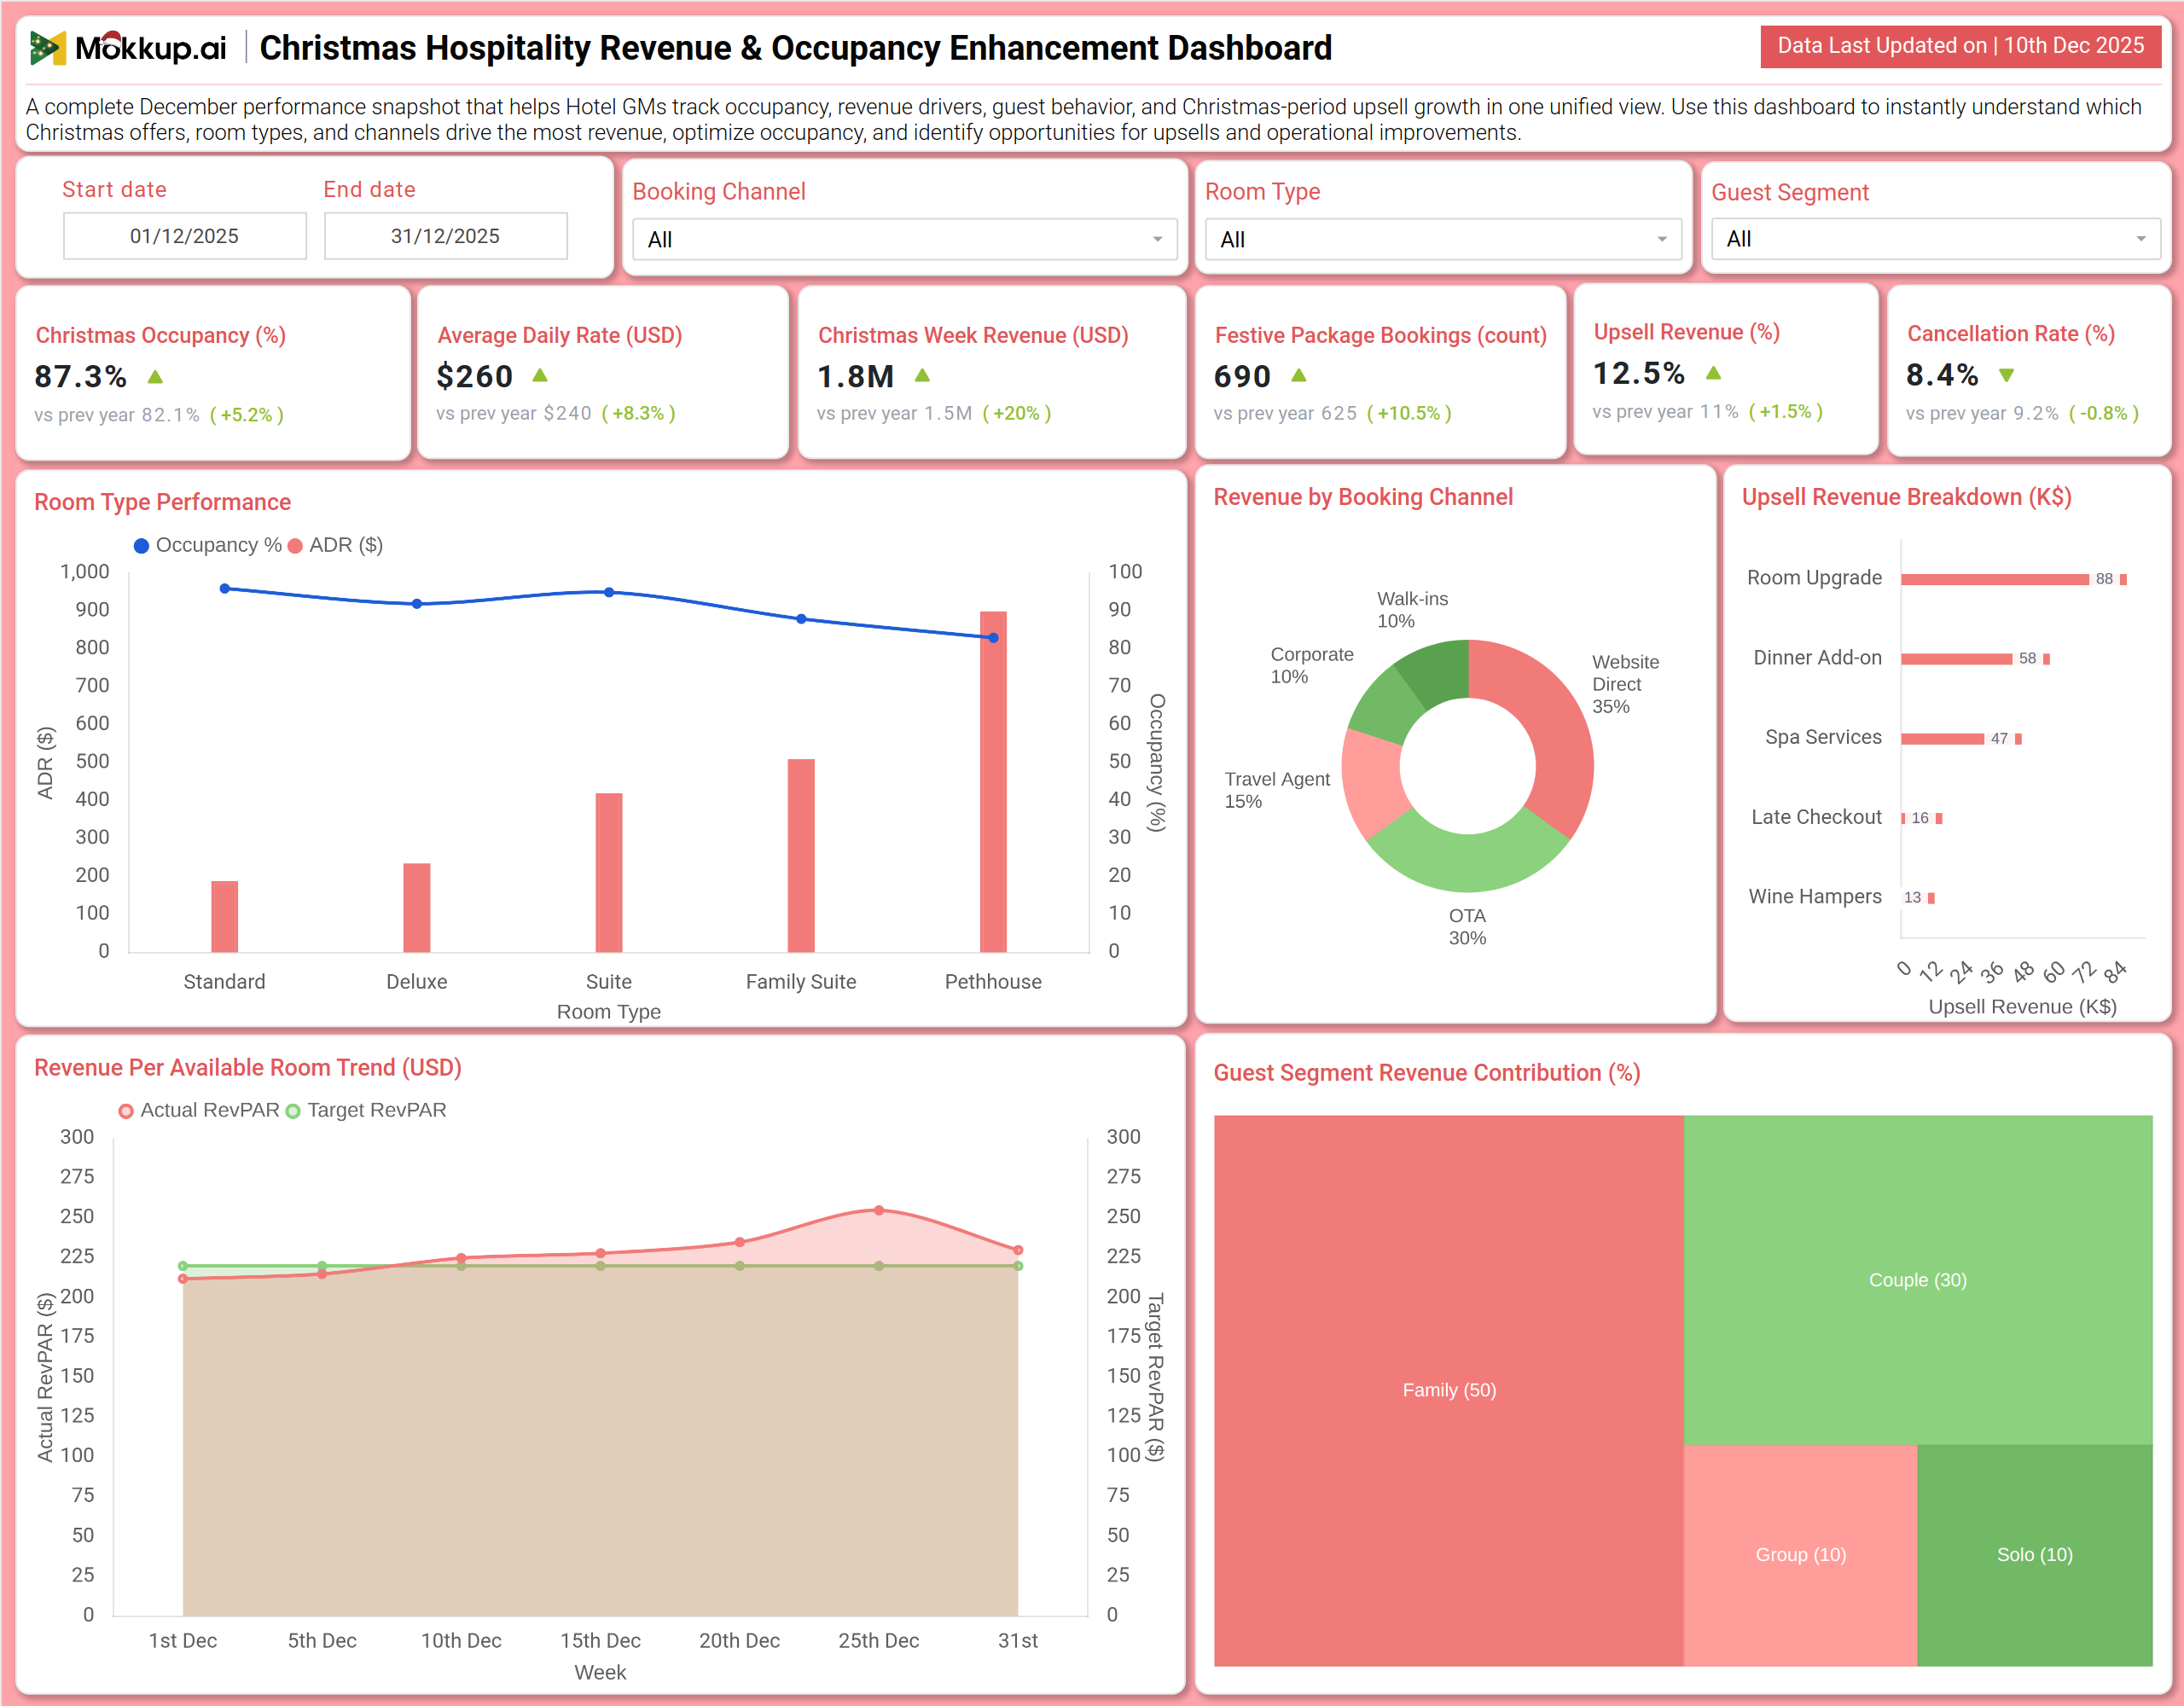
Task: Click the up arrow next to $260 ADR
Action: (x=540, y=375)
